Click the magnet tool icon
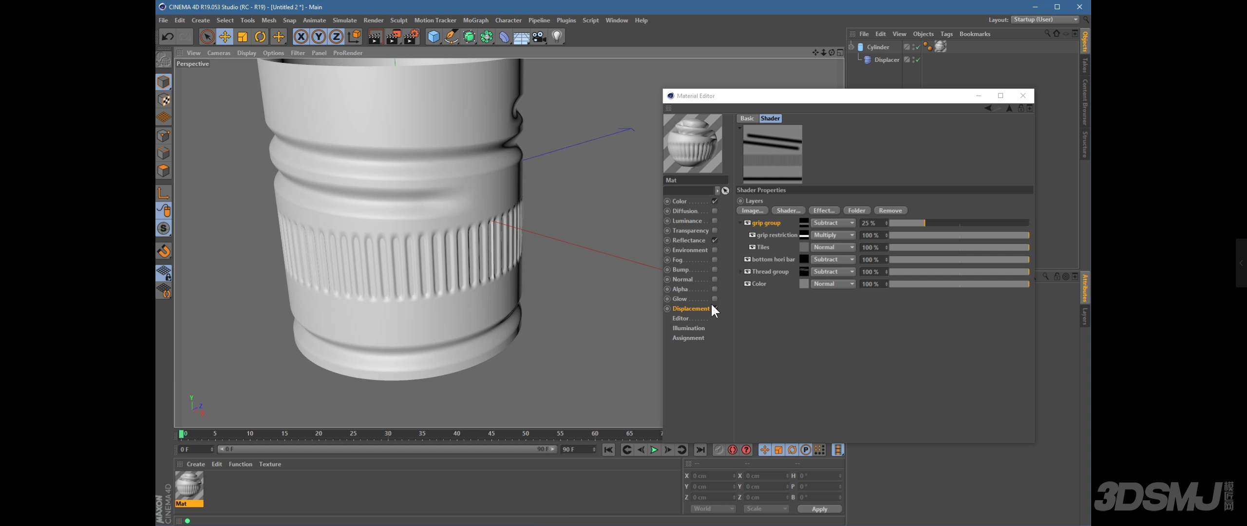This screenshot has height=526, width=1247. pos(164,251)
